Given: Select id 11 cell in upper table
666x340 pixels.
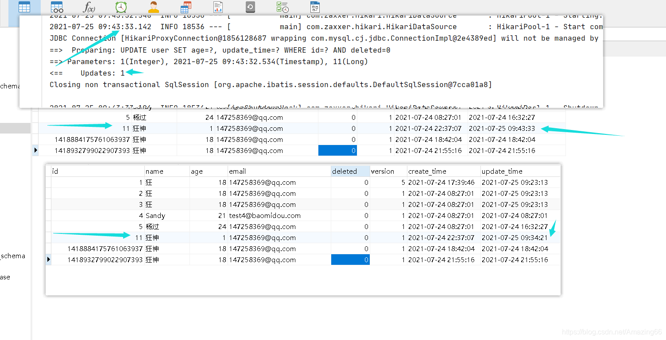Looking at the screenshot, I should pyautogui.click(x=85, y=129).
